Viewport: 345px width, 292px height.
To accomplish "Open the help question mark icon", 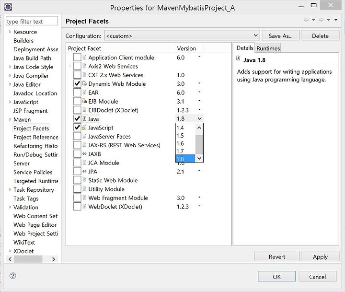I will 13,276.
